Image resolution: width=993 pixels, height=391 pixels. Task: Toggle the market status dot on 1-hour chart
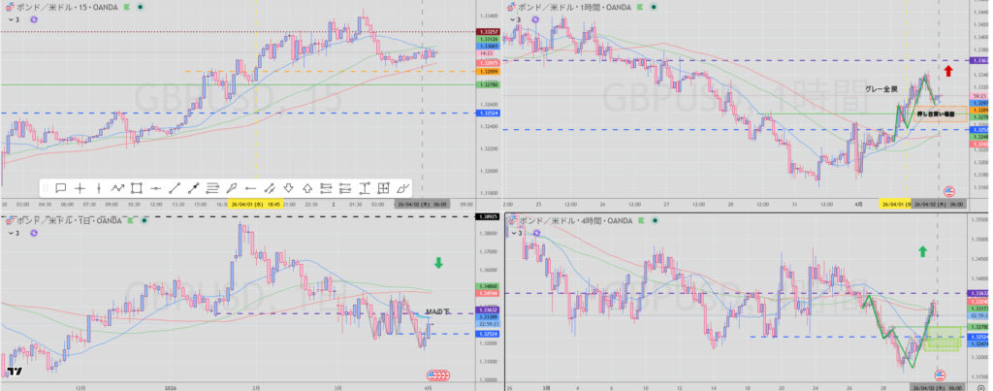click(651, 6)
